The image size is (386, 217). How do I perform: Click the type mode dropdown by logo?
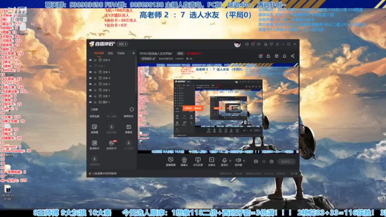123,44
